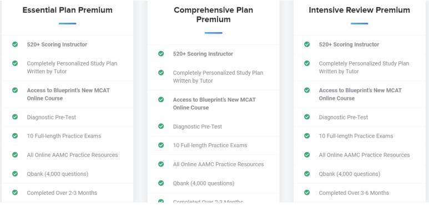
Task: Click checkmark next to Intensive Review Access to Blueprint's course
Action: click(x=307, y=90)
